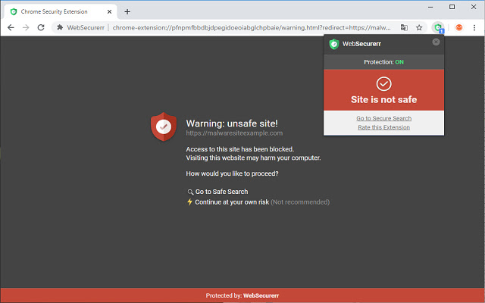Click the address bar URL field
Image resolution: width=485 pixels, height=303 pixels.
[251, 27]
